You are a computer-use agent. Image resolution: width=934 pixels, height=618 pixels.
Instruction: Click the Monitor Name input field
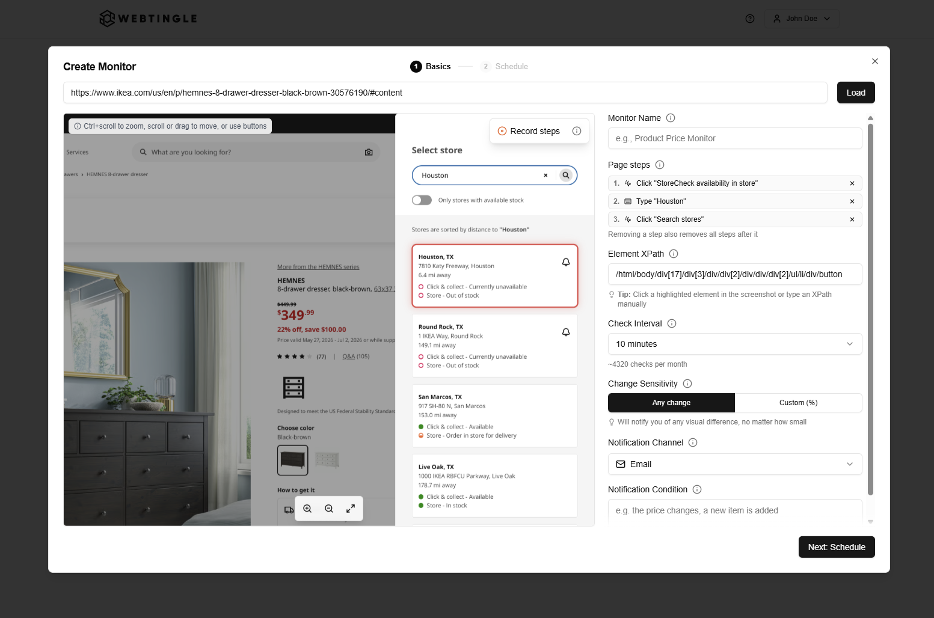coord(735,138)
